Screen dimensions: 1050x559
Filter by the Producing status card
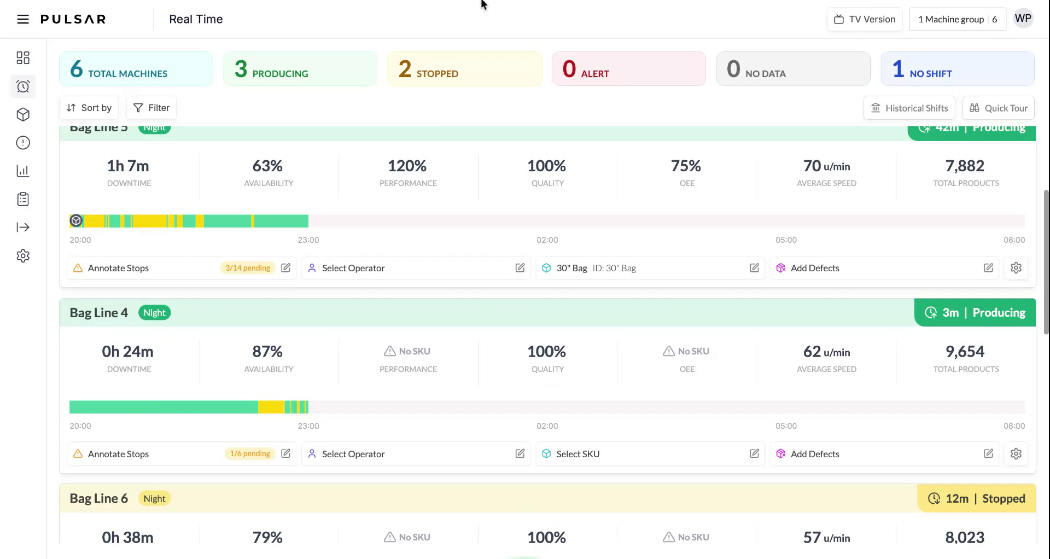tap(300, 69)
